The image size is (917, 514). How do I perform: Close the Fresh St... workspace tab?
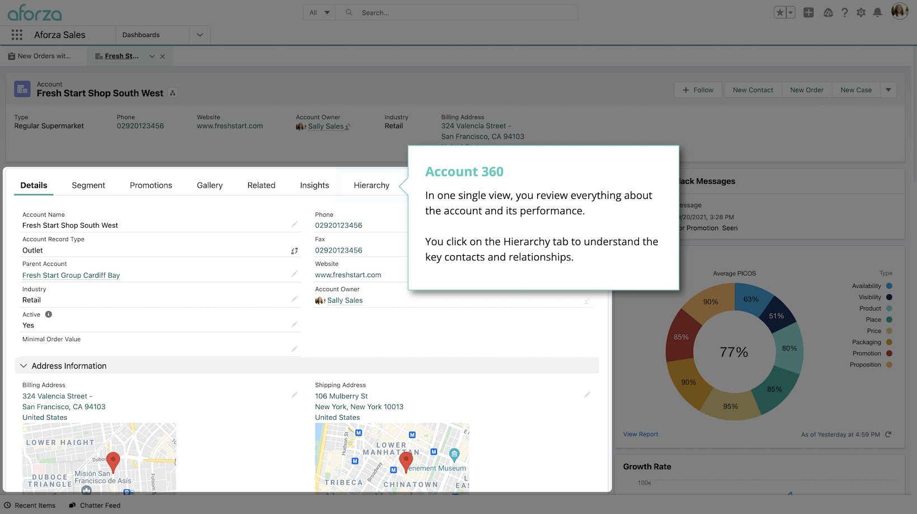coord(162,56)
